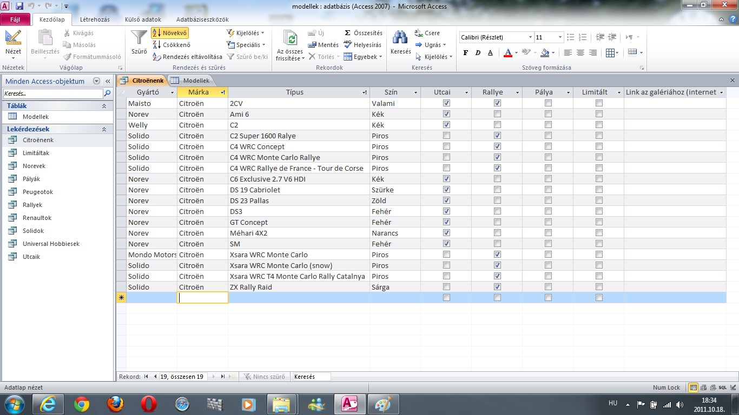The width and height of the screenshot is (739, 415).
Task: Click the font color button
Action: coord(507,53)
